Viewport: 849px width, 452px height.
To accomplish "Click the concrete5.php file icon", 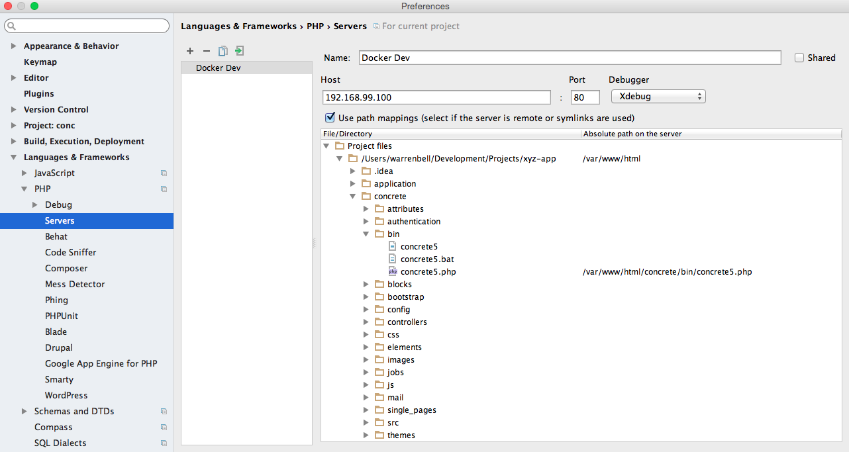I will (393, 272).
